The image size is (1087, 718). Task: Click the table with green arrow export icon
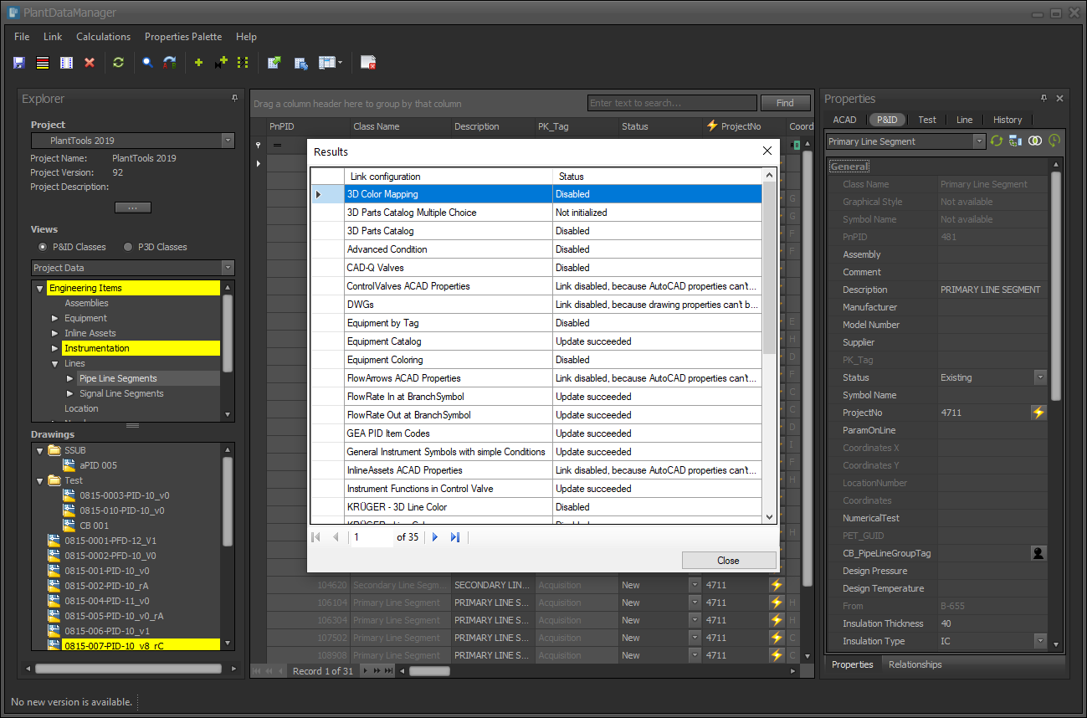[x=274, y=63]
